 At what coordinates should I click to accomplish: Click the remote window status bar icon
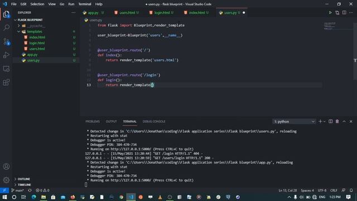pyautogui.click(x=4, y=190)
